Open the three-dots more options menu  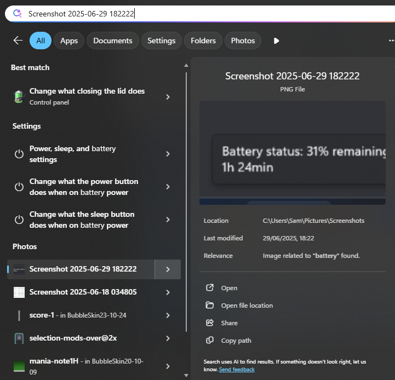click(x=392, y=41)
